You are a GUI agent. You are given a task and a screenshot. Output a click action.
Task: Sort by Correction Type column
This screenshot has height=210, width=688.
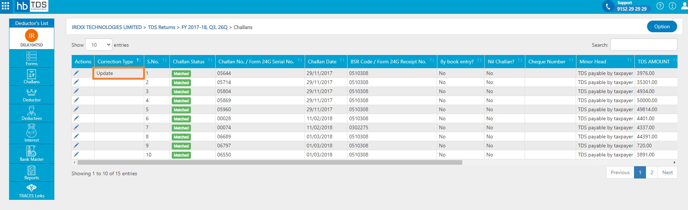[x=119, y=62]
